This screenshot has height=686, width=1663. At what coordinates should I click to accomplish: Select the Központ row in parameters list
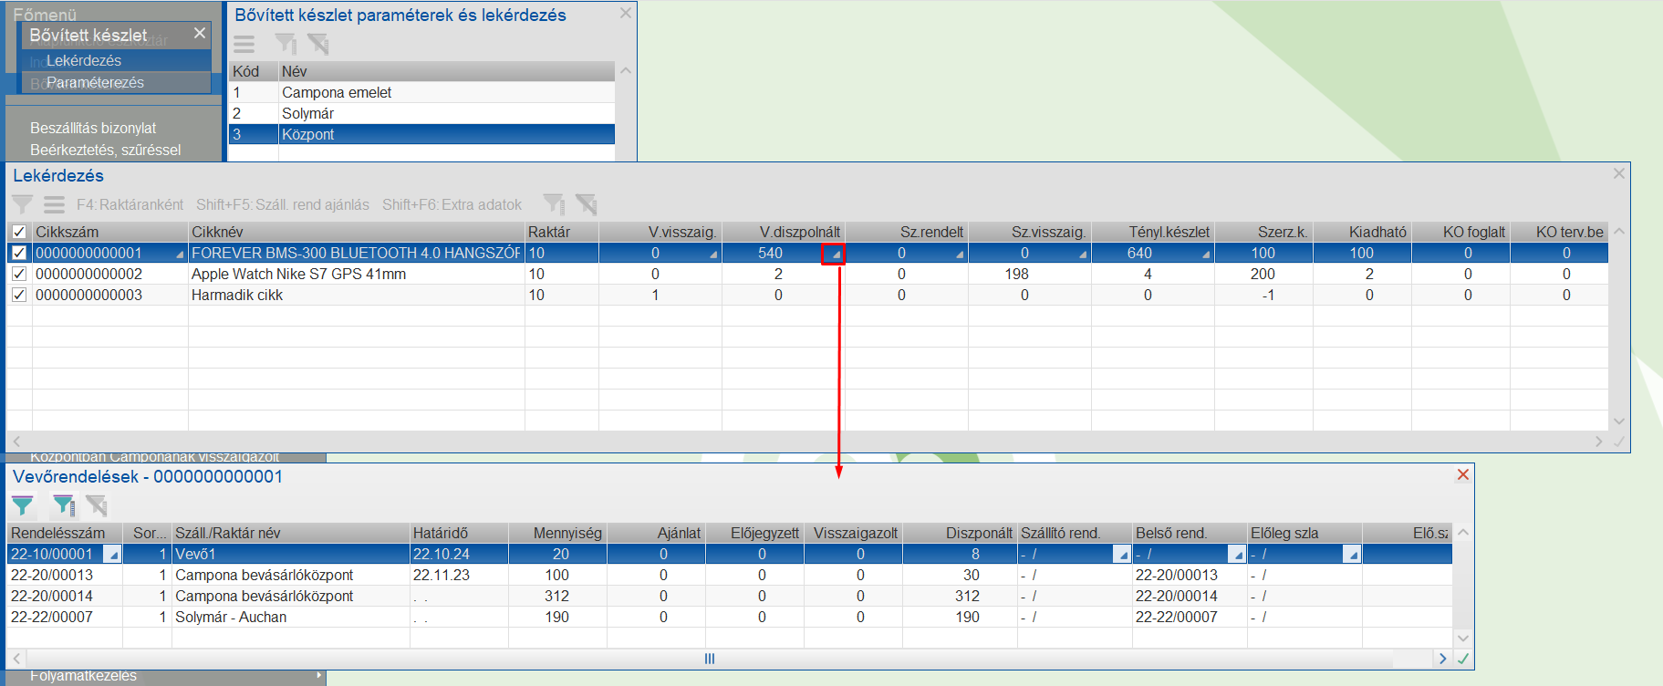(x=421, y=134)
